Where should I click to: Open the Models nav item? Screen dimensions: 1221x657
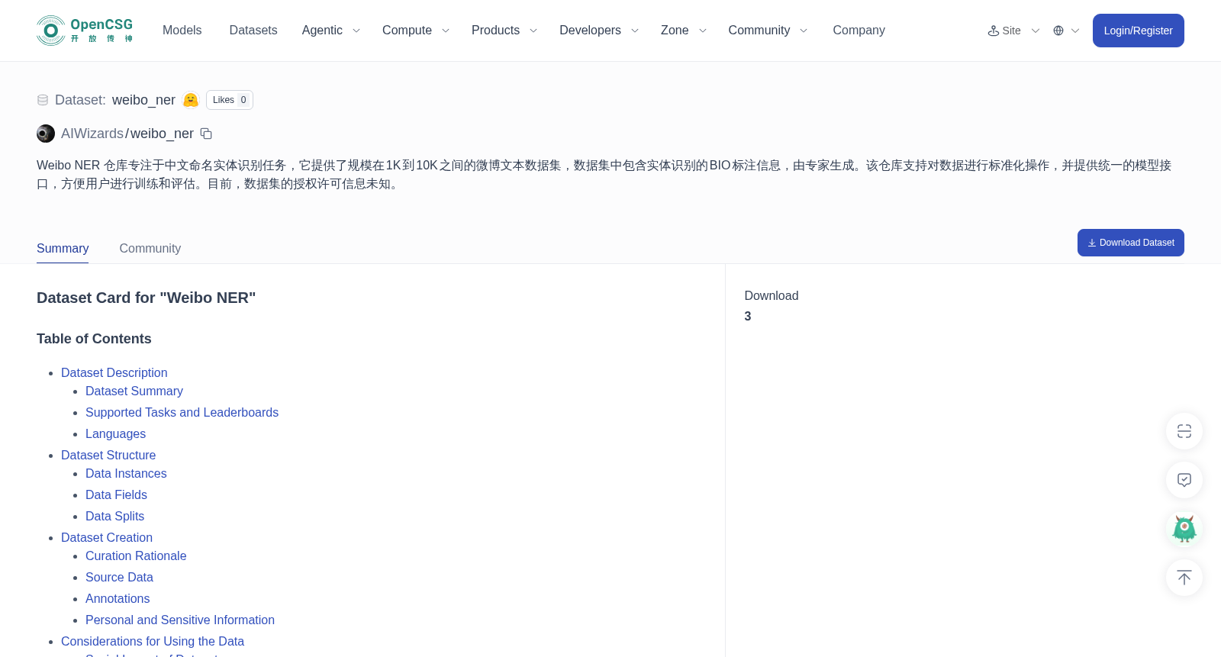(x=182, y=31)
